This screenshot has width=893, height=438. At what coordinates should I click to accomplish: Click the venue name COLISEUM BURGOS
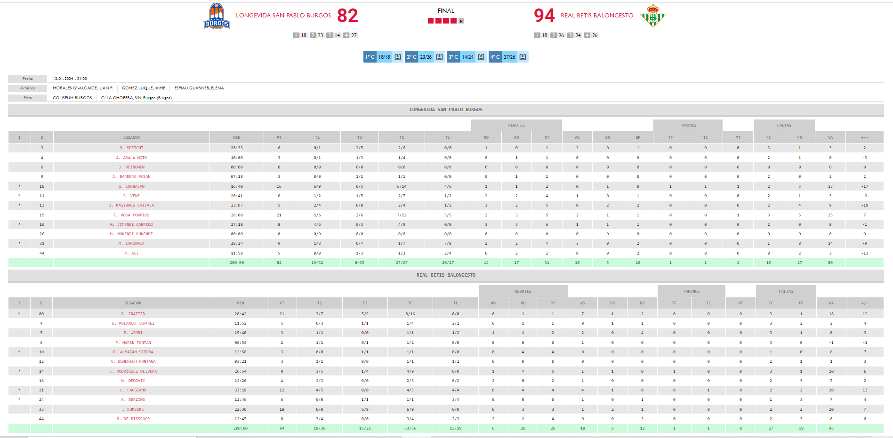[x=72, y=98]
